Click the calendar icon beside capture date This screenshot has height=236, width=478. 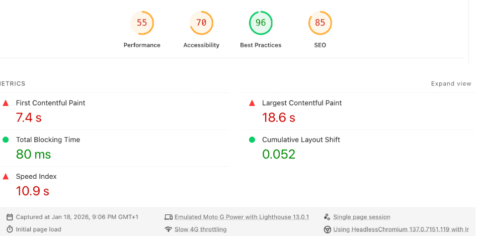click(10, 217)
